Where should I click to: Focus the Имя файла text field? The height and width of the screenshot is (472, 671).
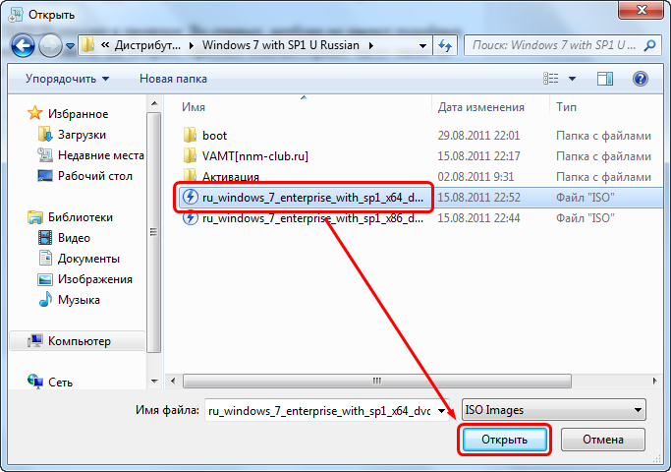tap(319, 410)
